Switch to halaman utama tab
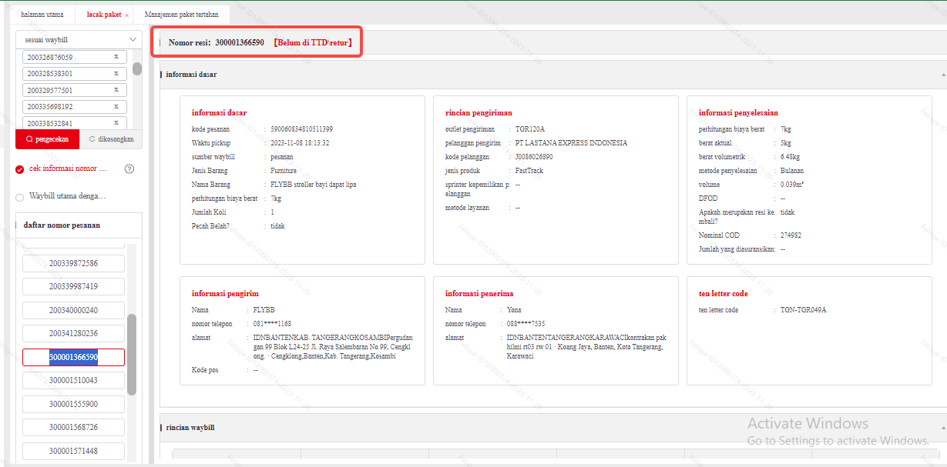The height and width of the screenshot is (467, 947). tap(42, 15)
